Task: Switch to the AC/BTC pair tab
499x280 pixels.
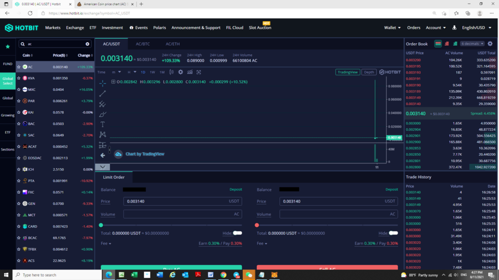Action: click(x=142, y=44)
